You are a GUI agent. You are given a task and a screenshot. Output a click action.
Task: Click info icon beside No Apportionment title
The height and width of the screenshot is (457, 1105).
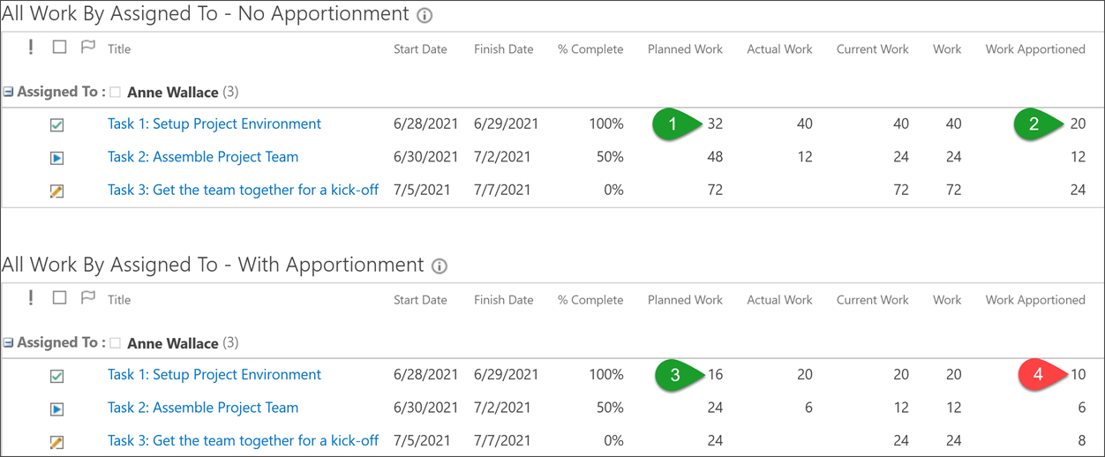point(425,16)
